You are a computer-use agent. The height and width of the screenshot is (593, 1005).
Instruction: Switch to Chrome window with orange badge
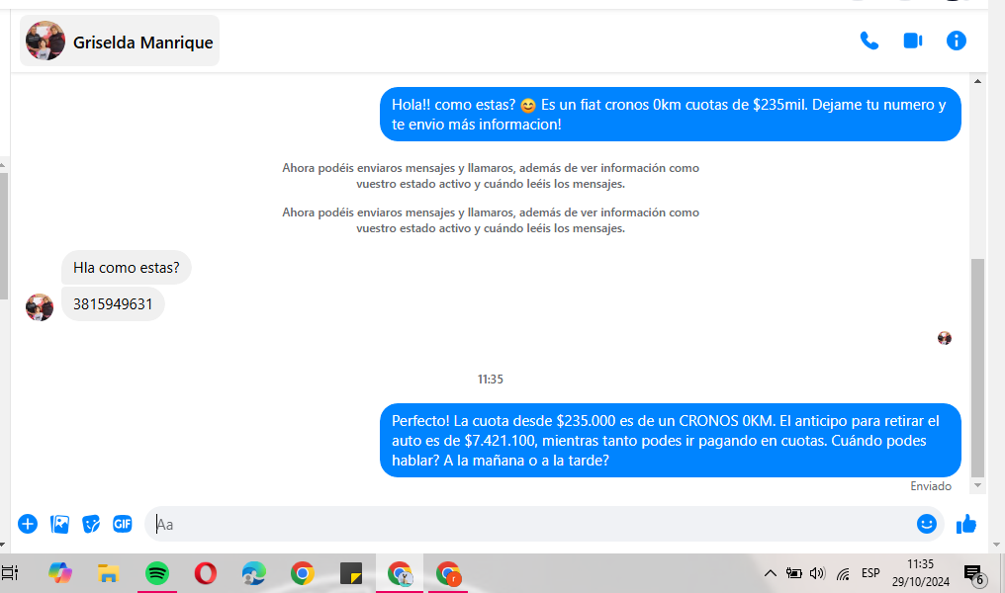[448, 573]
